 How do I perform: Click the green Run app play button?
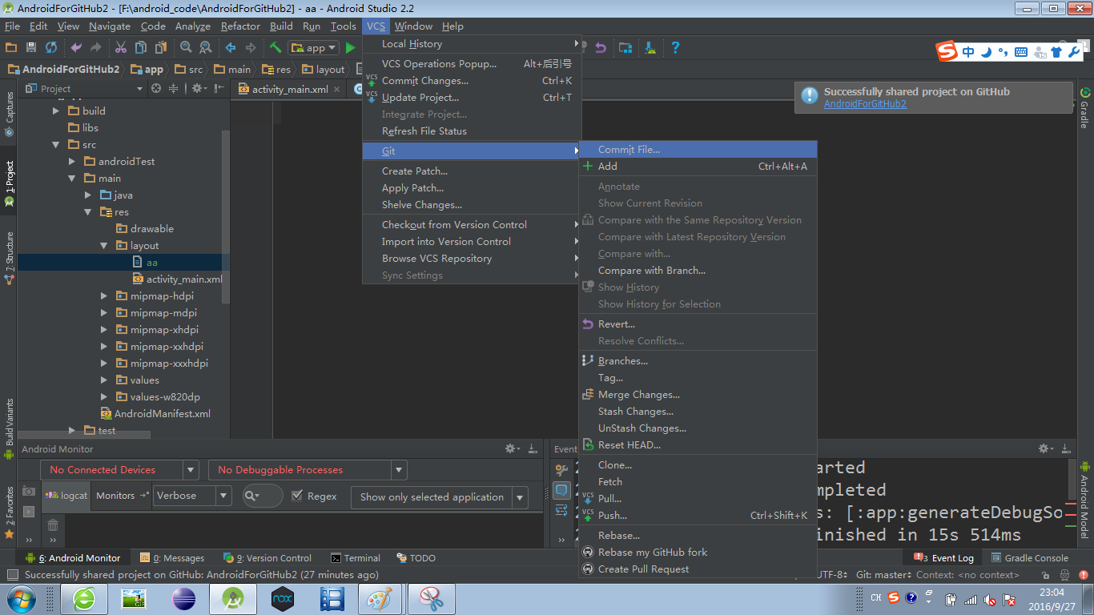[350, 48]
